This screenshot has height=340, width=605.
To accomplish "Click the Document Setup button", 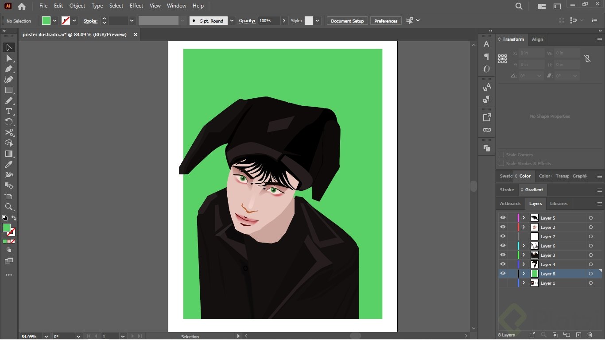I will [x=347, y=21].
